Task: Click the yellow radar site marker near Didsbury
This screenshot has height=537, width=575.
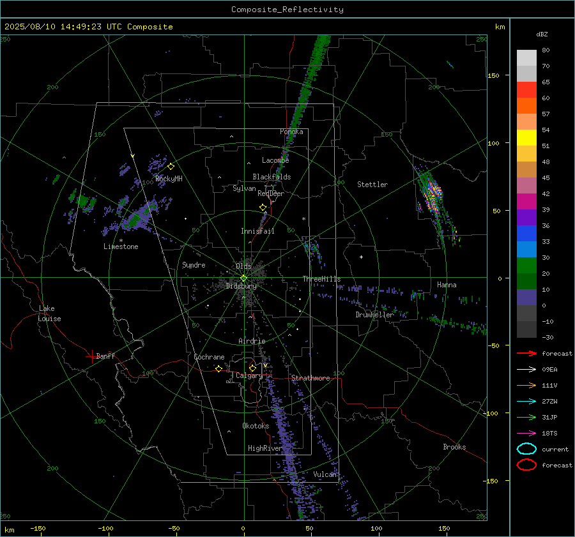Action: [x=243, y=278]
